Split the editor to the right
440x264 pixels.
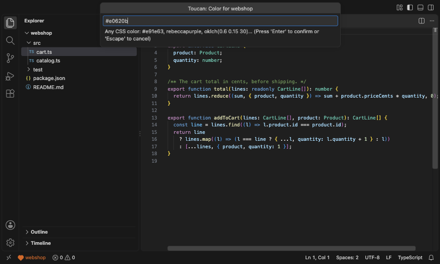(421, 21)
